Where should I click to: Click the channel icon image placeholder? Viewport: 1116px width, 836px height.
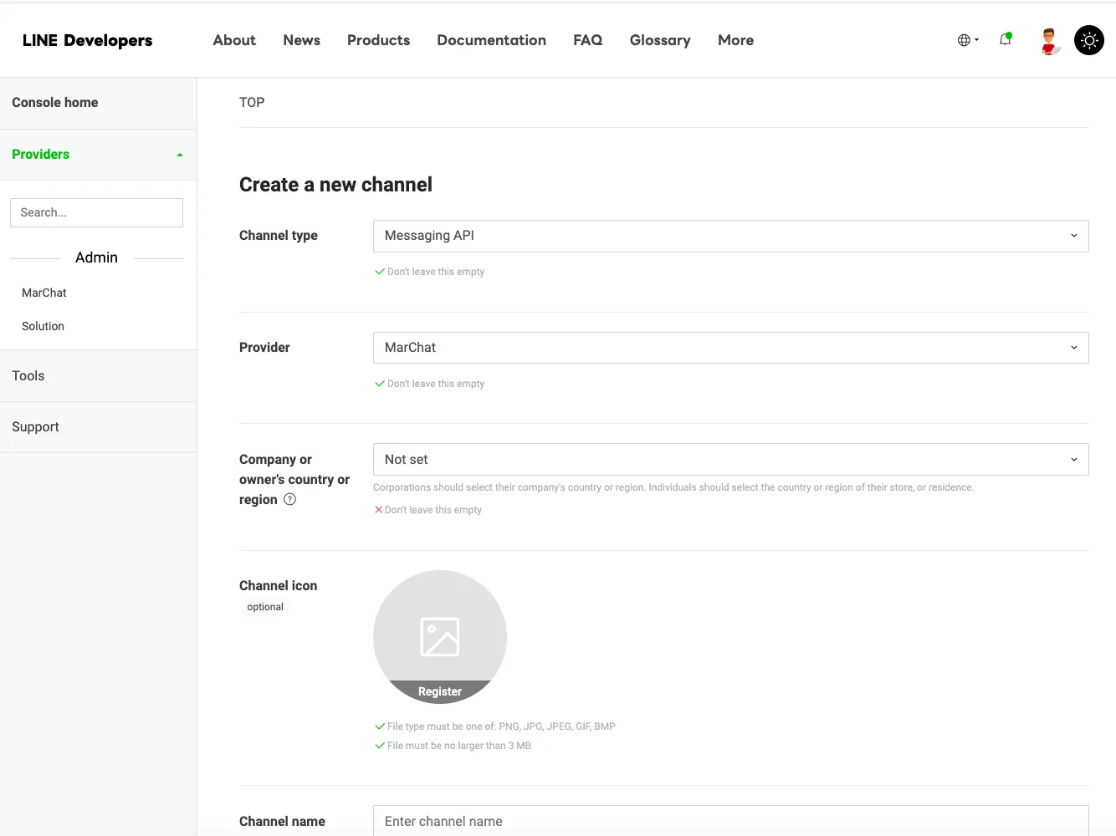pos(440,637)
